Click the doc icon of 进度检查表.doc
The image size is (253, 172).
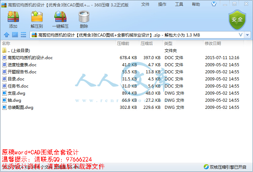(x=4, y=65)
